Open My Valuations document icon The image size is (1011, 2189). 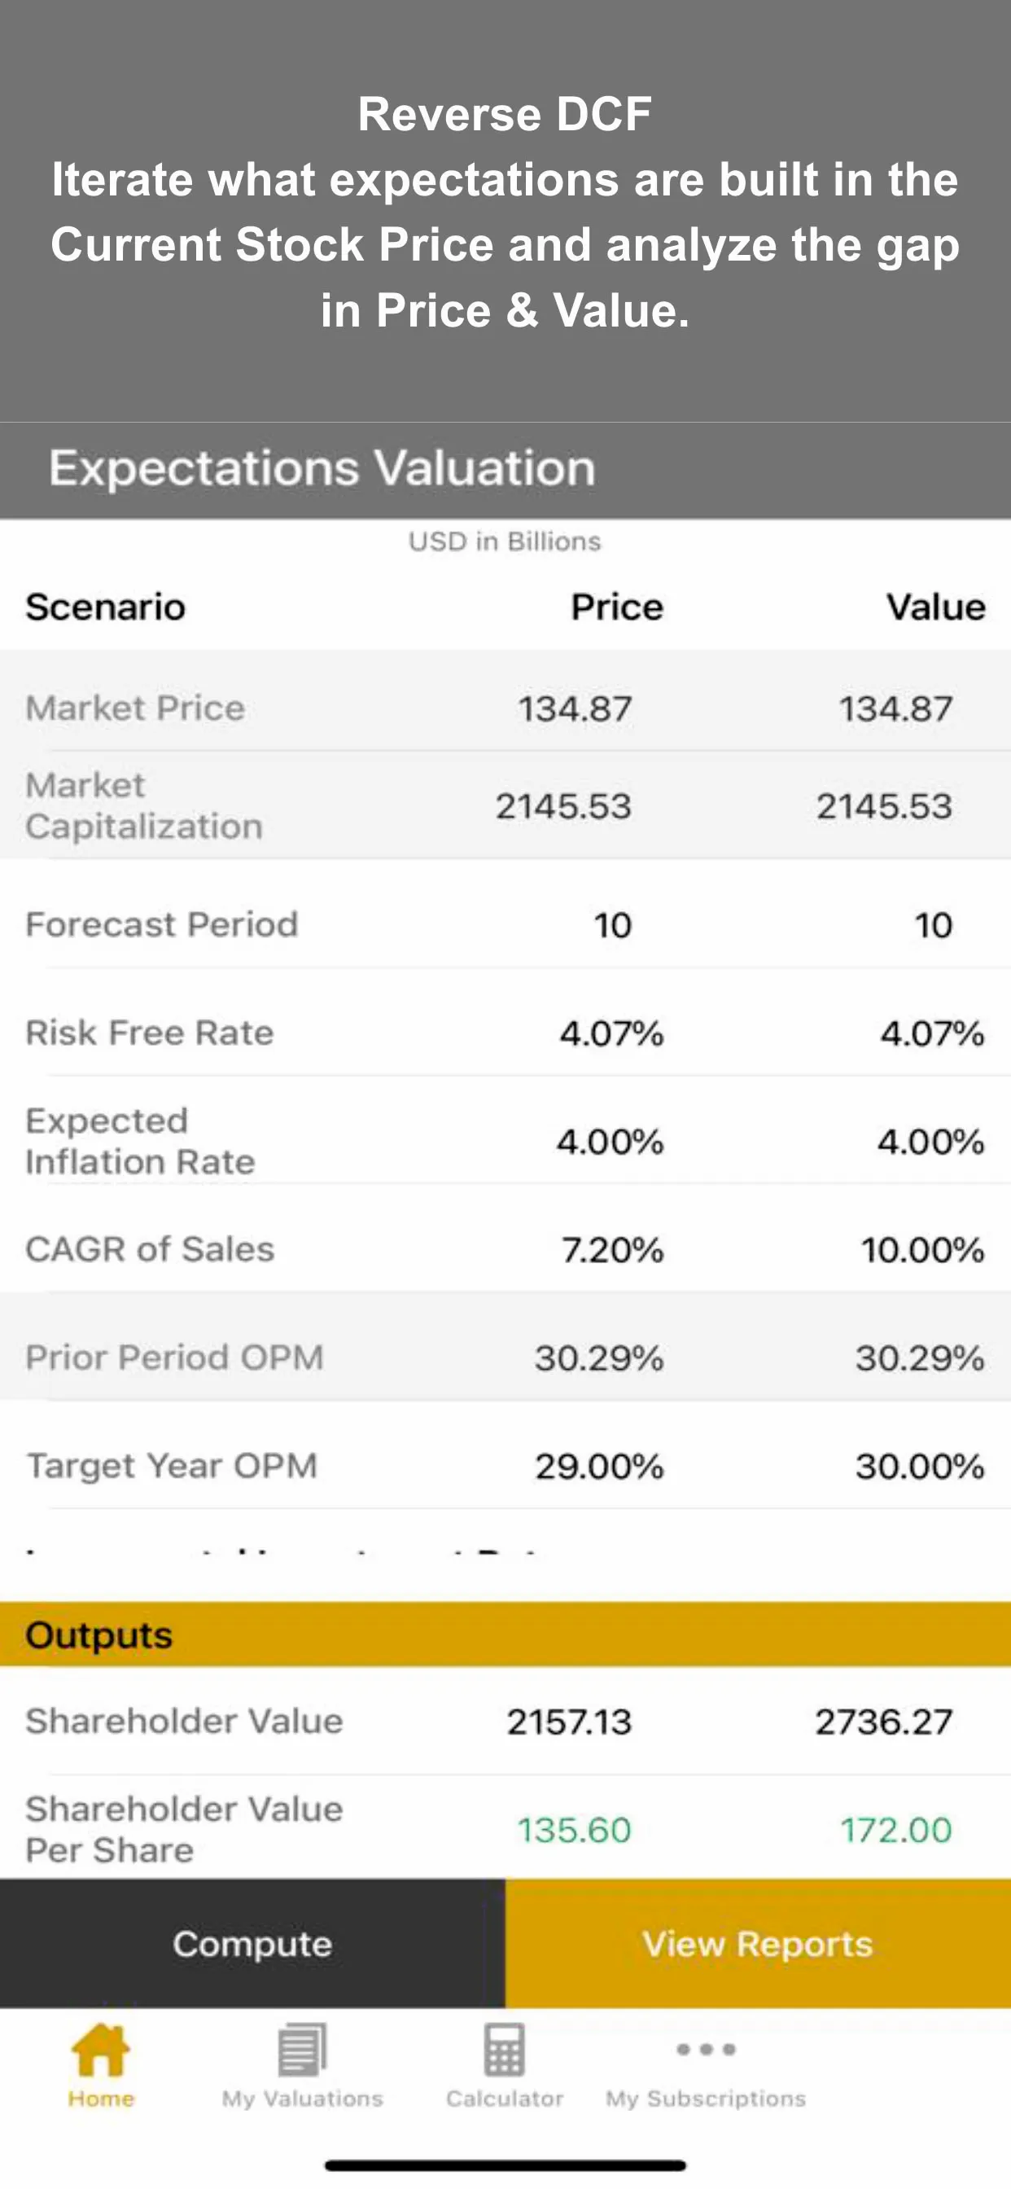(303, 2050)
